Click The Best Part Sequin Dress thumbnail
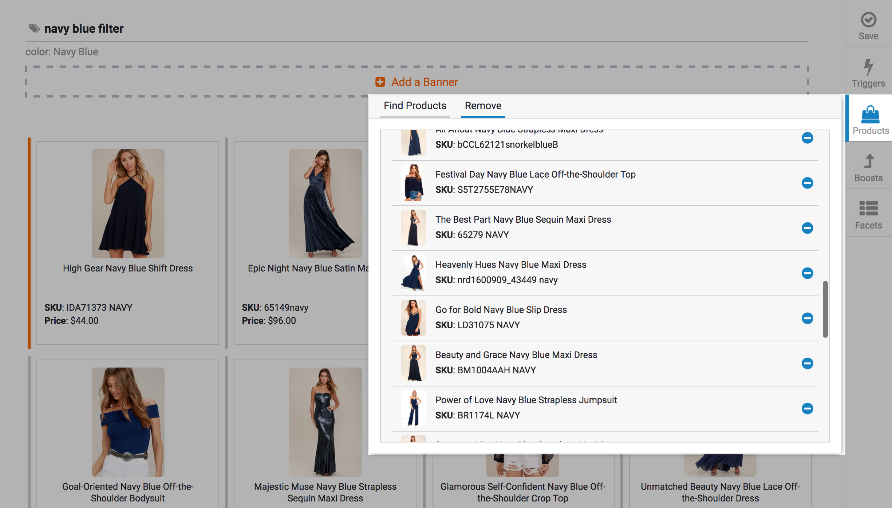 click(414, 228)
